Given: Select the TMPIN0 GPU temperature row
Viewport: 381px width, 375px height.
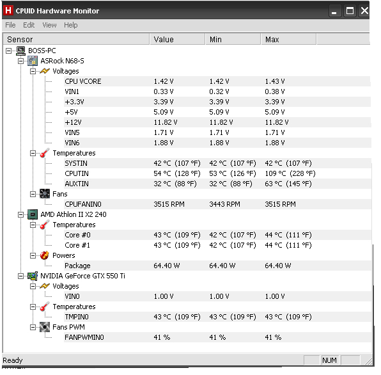Looking at the screenshot, I should [x=217, y=317].
